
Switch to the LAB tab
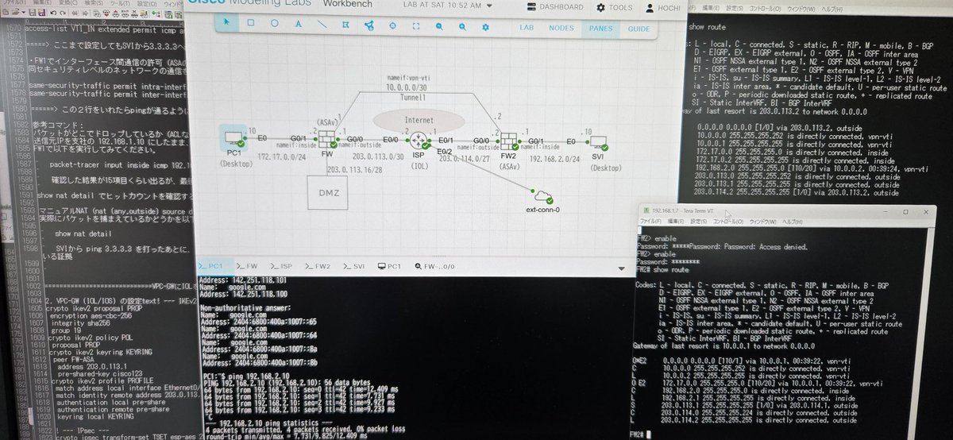click(x=526, y=29)
